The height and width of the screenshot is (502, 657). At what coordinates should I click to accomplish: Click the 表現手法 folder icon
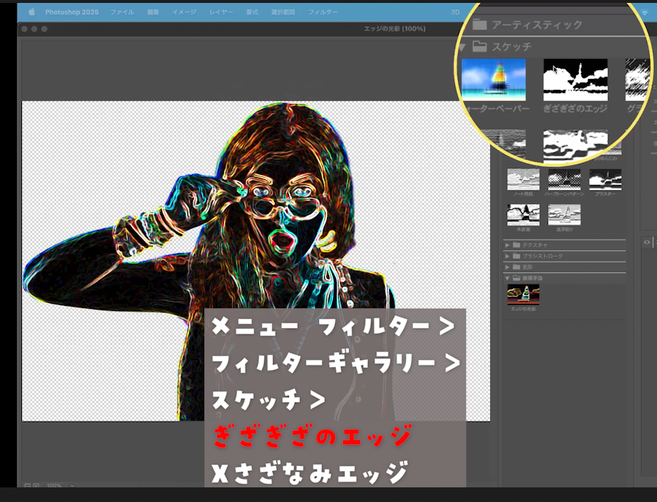[x=517, y=278]
